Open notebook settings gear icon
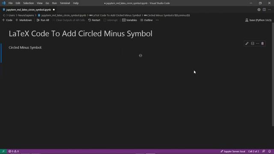 [259, 9]
